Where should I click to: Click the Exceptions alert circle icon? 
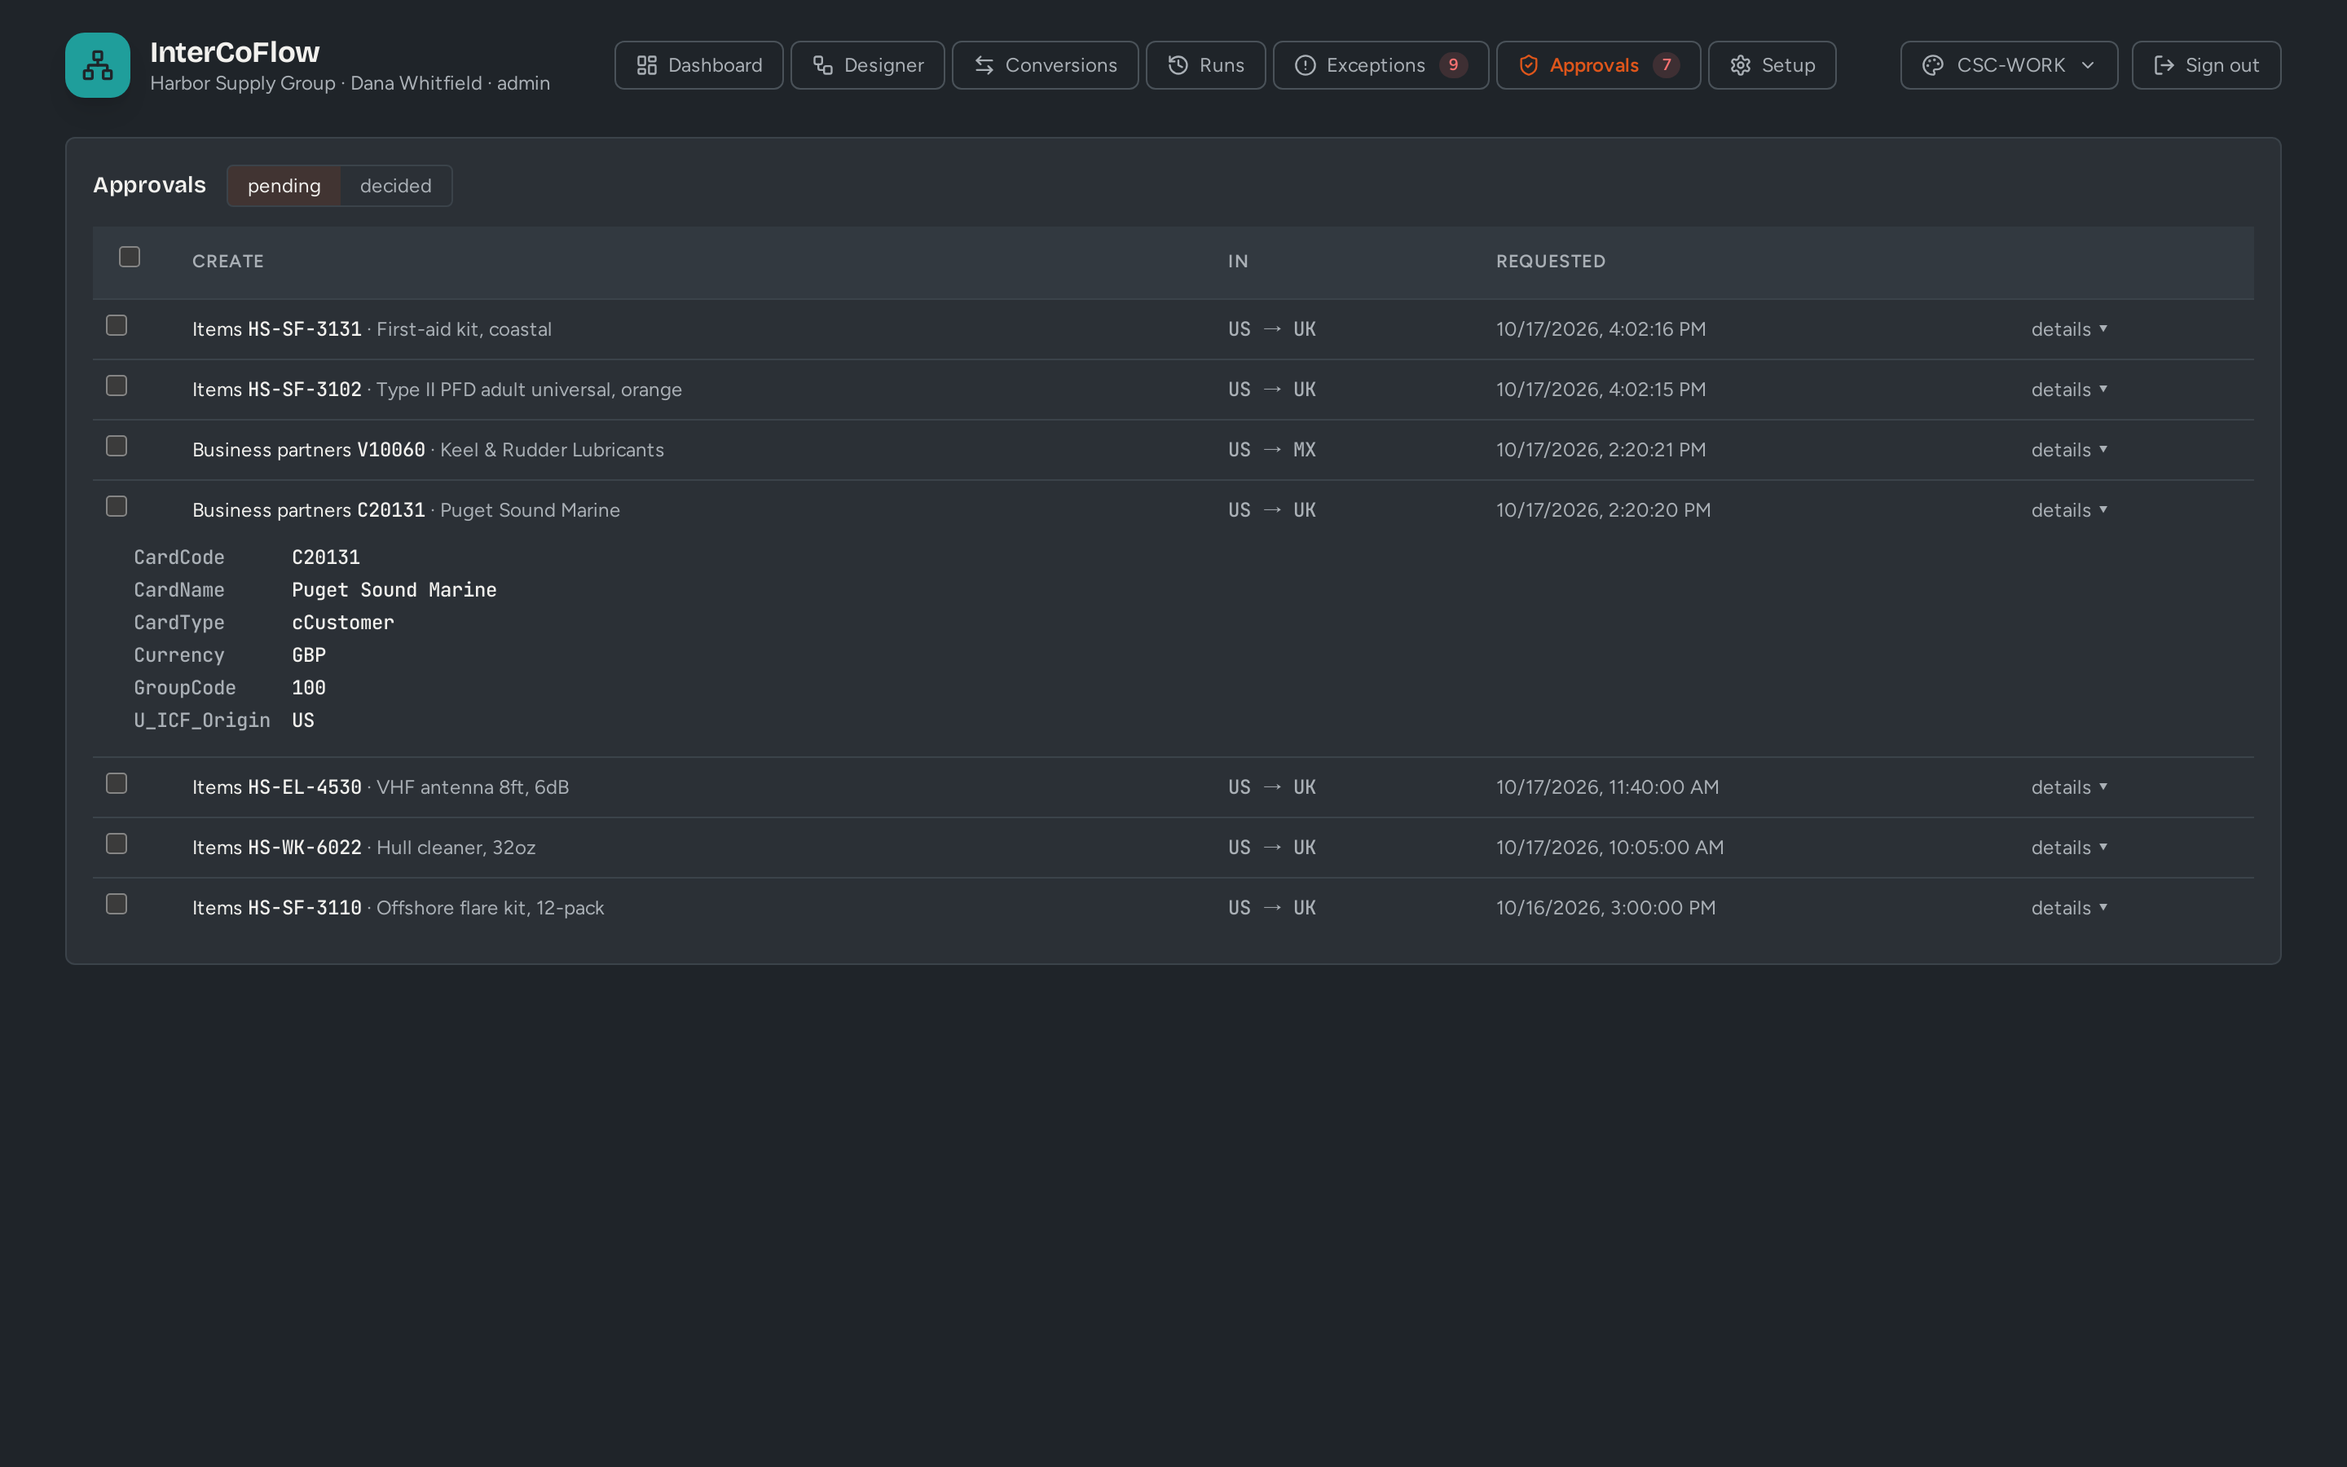(x=1306, y=65)
